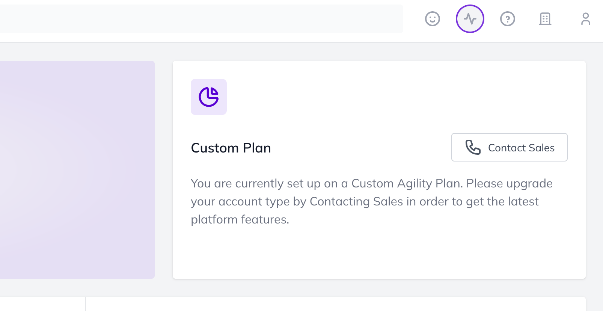Click the Custom Agility Plan description text

372,201
